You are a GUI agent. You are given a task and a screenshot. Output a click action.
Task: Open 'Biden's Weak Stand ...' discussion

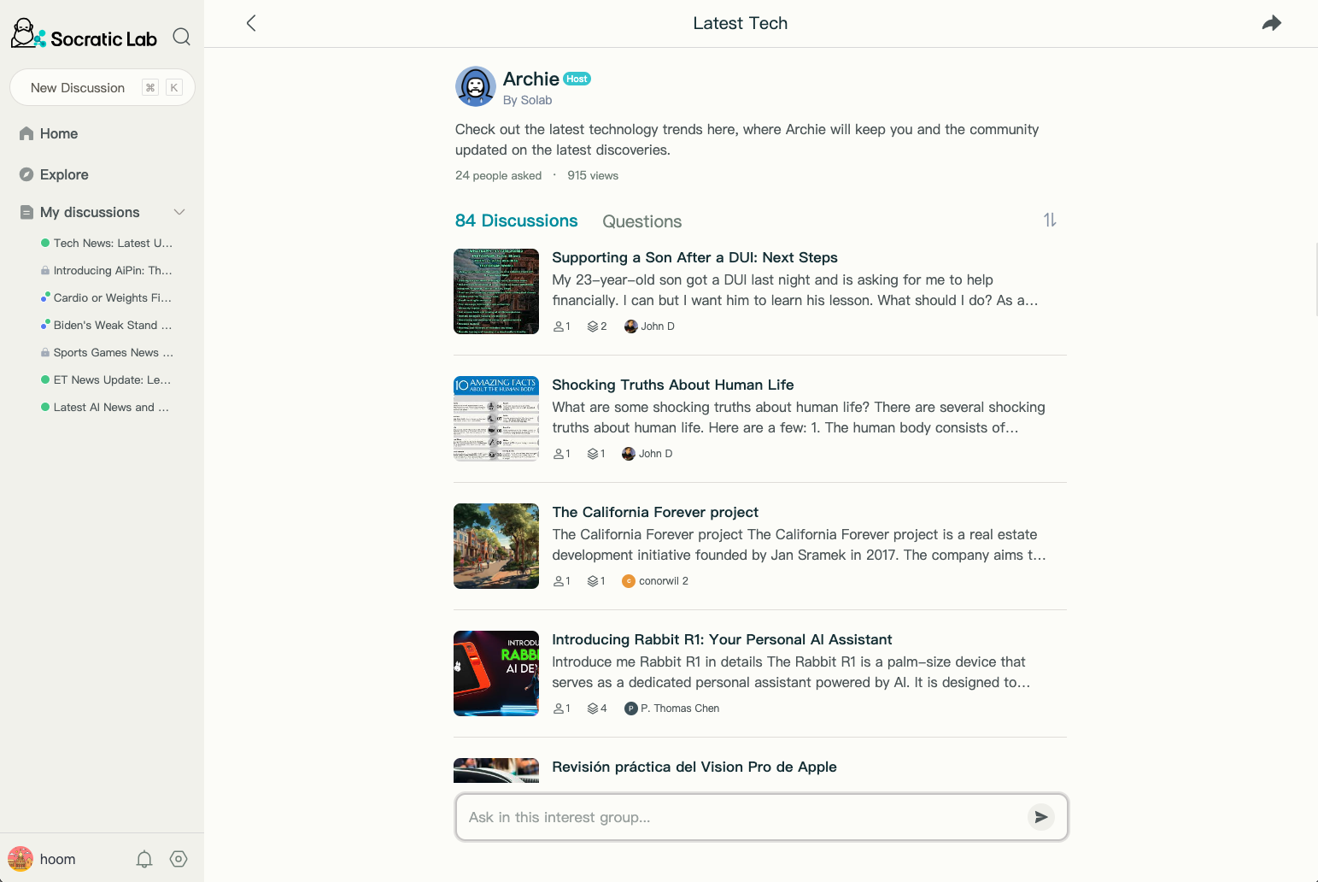(107, 325)
